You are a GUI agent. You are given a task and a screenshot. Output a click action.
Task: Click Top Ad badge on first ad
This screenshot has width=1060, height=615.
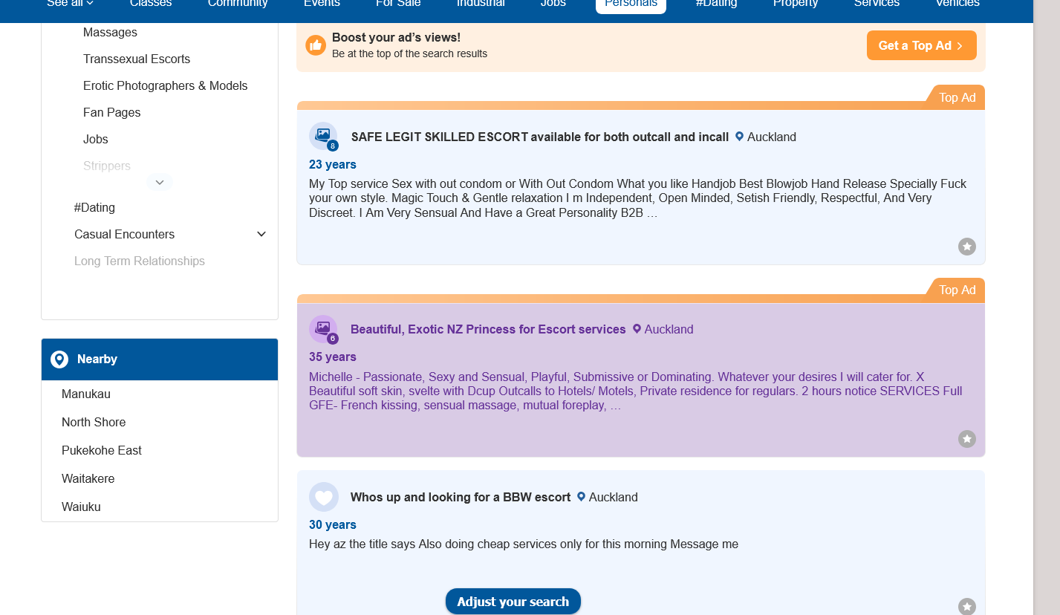pyautogui.click(x=956, y=97)
